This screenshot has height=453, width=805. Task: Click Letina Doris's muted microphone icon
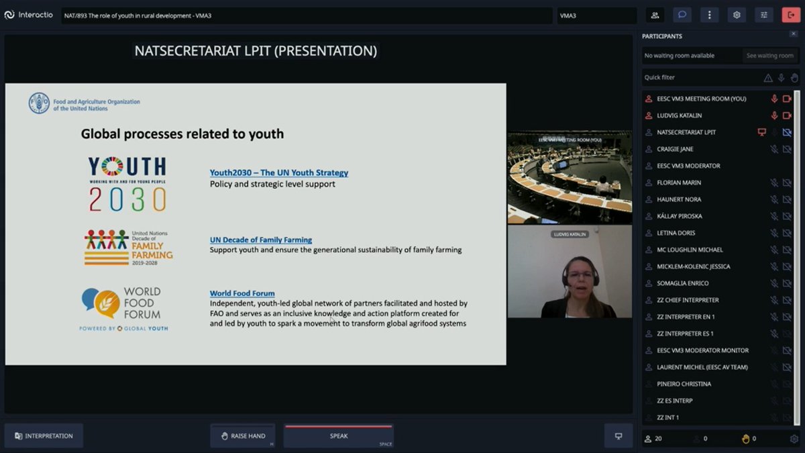774,233
